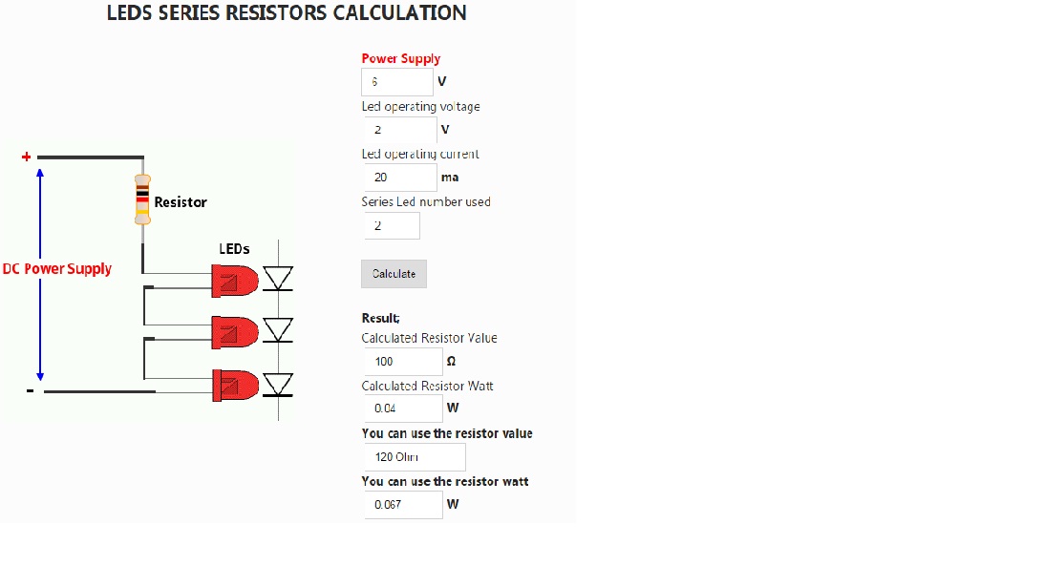
Task: Click the Led operating current field
Action: pyautogui.click(x=400, y=177)
